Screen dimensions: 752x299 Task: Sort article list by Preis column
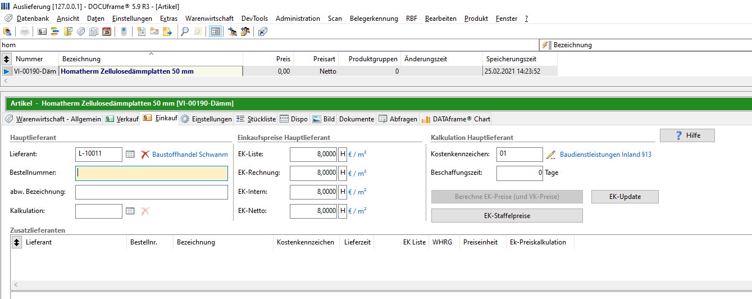(x=268, y=58)
